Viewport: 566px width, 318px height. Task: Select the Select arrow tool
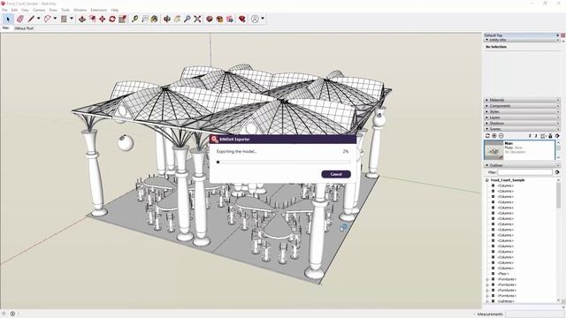[8, 19]
